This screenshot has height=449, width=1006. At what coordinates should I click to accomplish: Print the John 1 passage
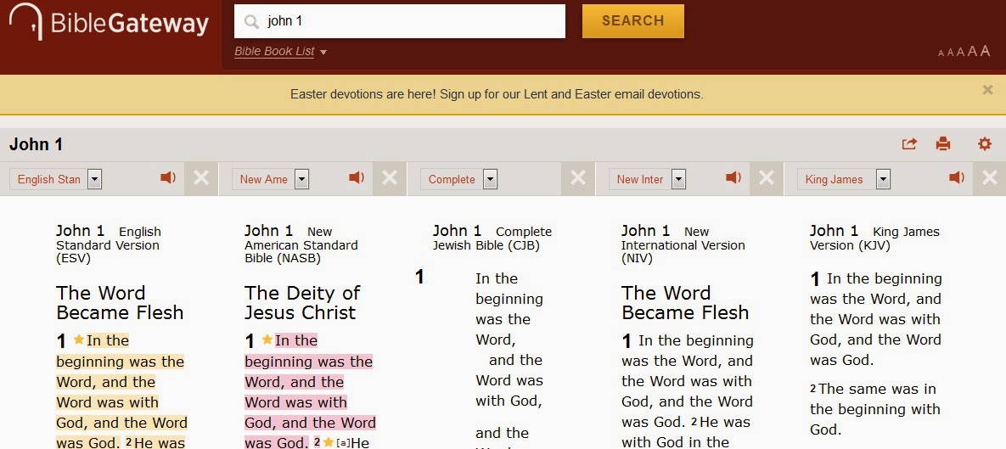[943, 144]
